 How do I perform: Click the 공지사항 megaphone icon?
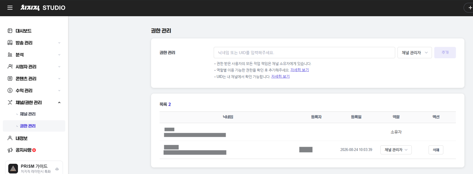click(x=10, y=150)
